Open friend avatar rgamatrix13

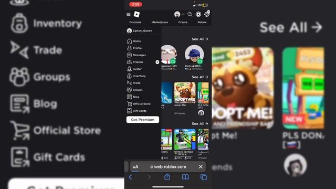click(169, 55)
